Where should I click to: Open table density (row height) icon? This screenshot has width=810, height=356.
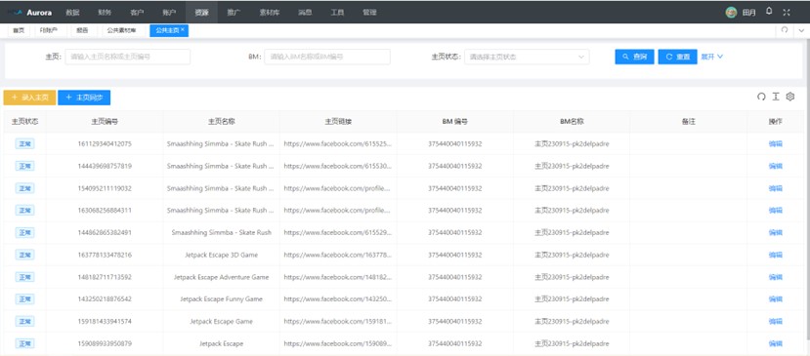pyautogui.click(x=776, y=97)
